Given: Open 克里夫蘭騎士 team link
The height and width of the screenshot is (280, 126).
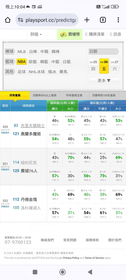Looking at the screenshot, I should pos(33,126).
